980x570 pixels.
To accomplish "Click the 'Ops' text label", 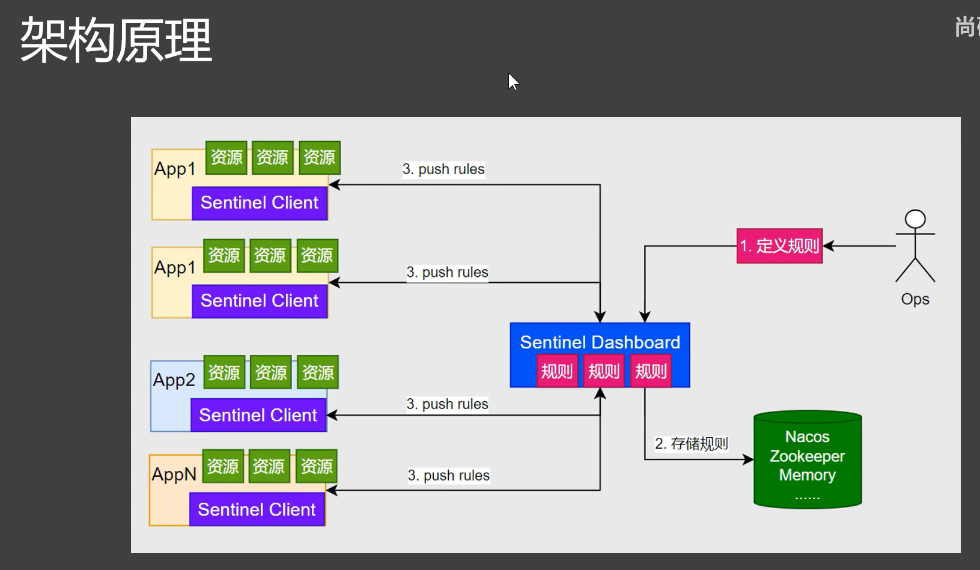I will coord(915,299).
